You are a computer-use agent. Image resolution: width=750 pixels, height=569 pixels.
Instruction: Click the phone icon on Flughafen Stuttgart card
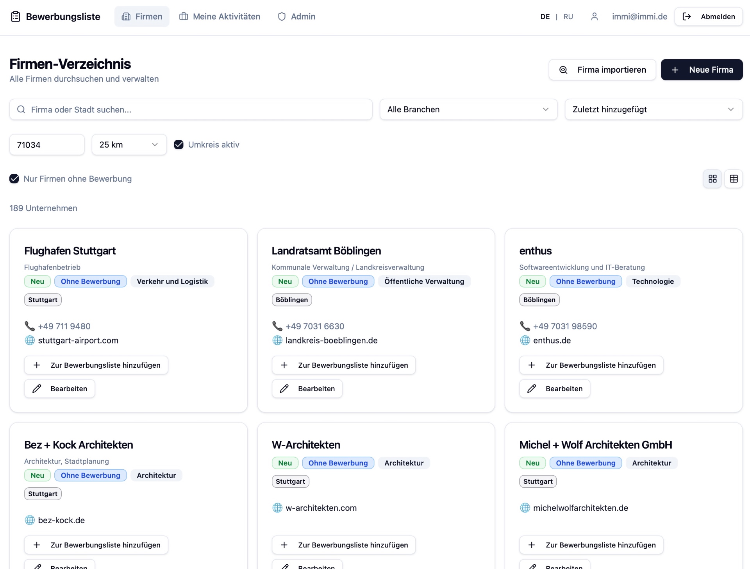click(x=30, y=326)
